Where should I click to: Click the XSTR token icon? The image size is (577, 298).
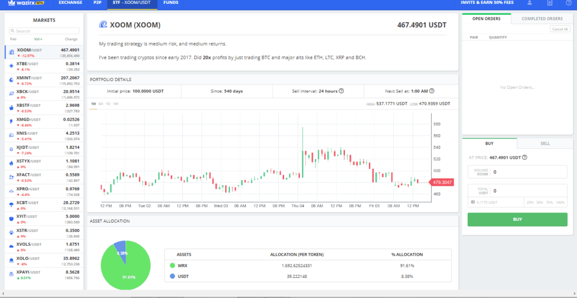click(11, 232)
